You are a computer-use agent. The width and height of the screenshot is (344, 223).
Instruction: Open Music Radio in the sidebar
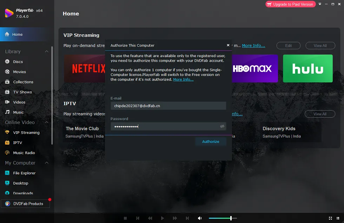pos(24,153)
